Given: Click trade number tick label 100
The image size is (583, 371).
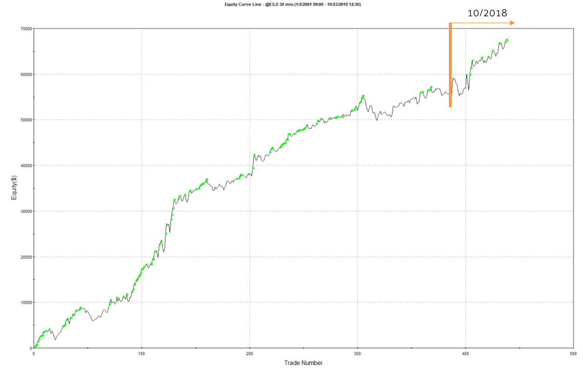Looking at the screenshot, I should click(x=141, y=353).
